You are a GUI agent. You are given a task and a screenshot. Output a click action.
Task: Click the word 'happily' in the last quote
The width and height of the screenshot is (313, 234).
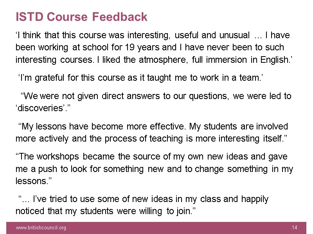[254, 199]
